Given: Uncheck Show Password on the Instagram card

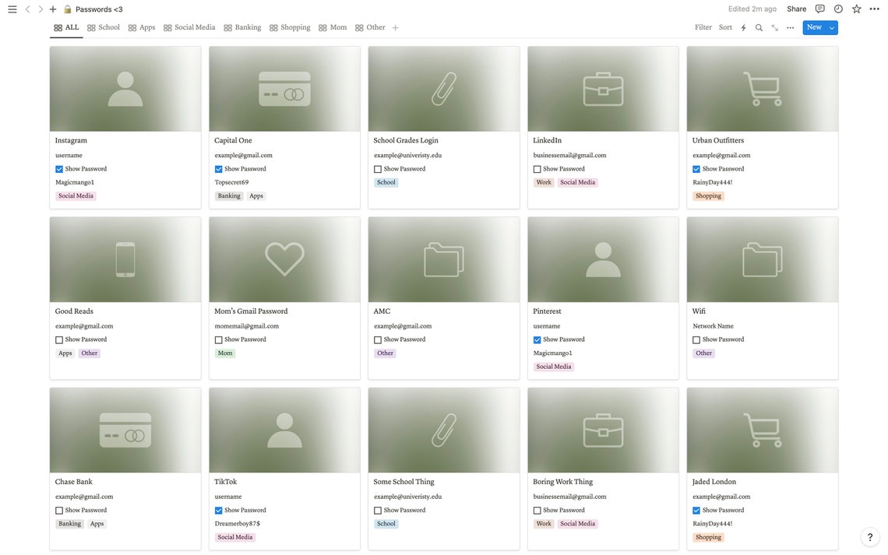Looking at the screenshot, I should (59, 169).
